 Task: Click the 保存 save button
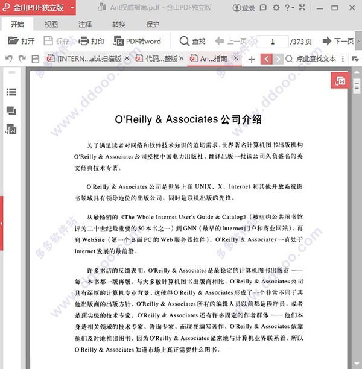[x=57, y=41]
